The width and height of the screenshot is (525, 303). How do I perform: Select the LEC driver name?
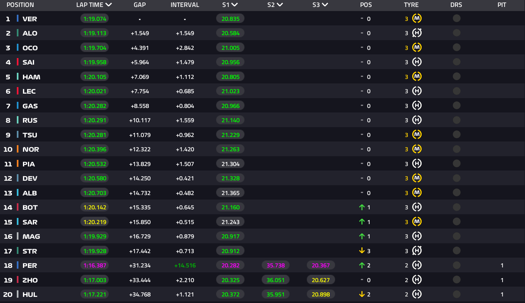pos(29,91)
